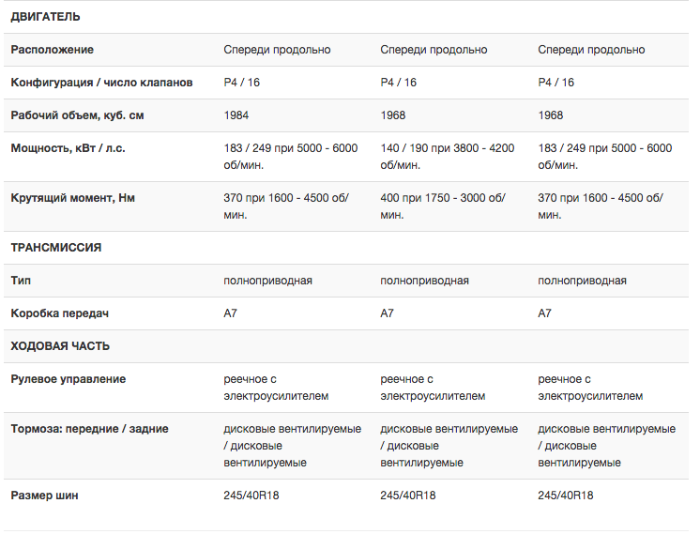Click the 1984 engine displacement value
The width and height of the screenshot is (700, 534).
[x=236, y=115]
